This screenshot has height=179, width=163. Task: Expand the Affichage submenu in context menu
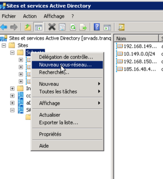point(67,103)
